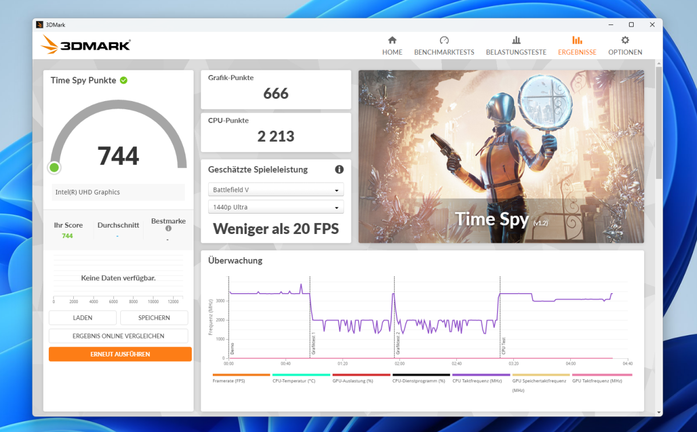Open the BELASTUNGSTESTE tab

pyautogui.click(x=516, y=46)
